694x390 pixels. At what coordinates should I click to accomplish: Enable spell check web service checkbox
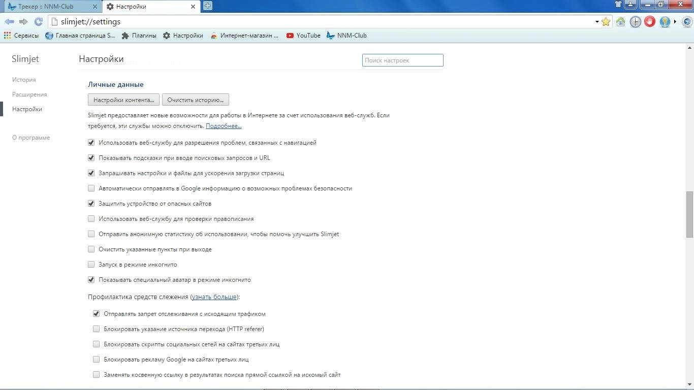click(x=91, y=219)
